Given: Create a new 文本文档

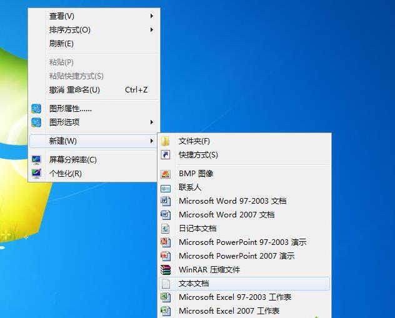Looking at the screenshot, I should pyautogui.click(x=244, y=284).
